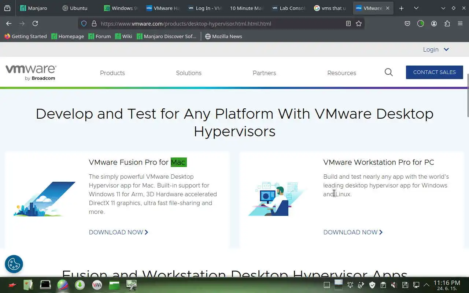Click the URL address field
Screen dimensions: 469x293
(222, 23)
